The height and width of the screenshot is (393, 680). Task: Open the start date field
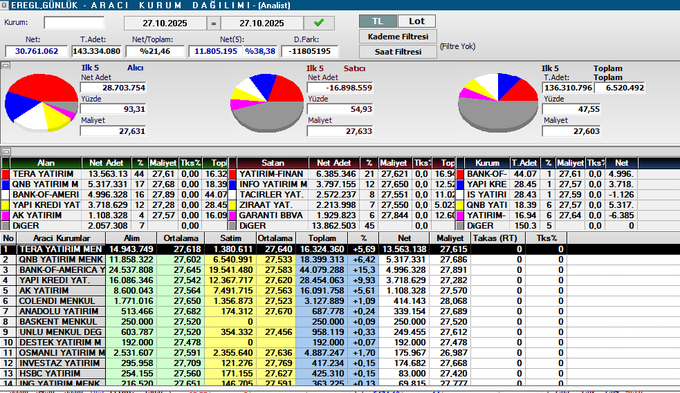point(165,23)
